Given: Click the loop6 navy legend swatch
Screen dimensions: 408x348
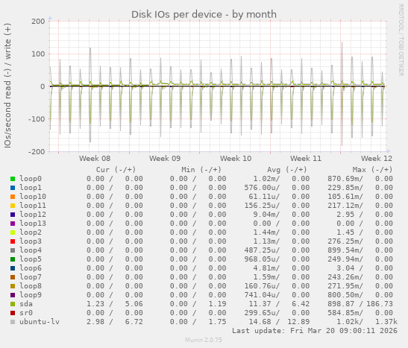Looking at the screenshot, I should 13,268.
